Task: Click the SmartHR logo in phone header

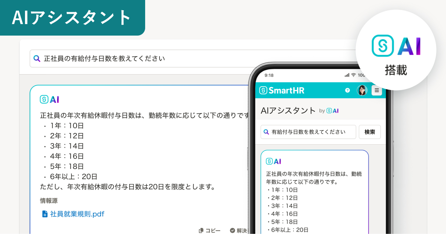Action: 282,90
